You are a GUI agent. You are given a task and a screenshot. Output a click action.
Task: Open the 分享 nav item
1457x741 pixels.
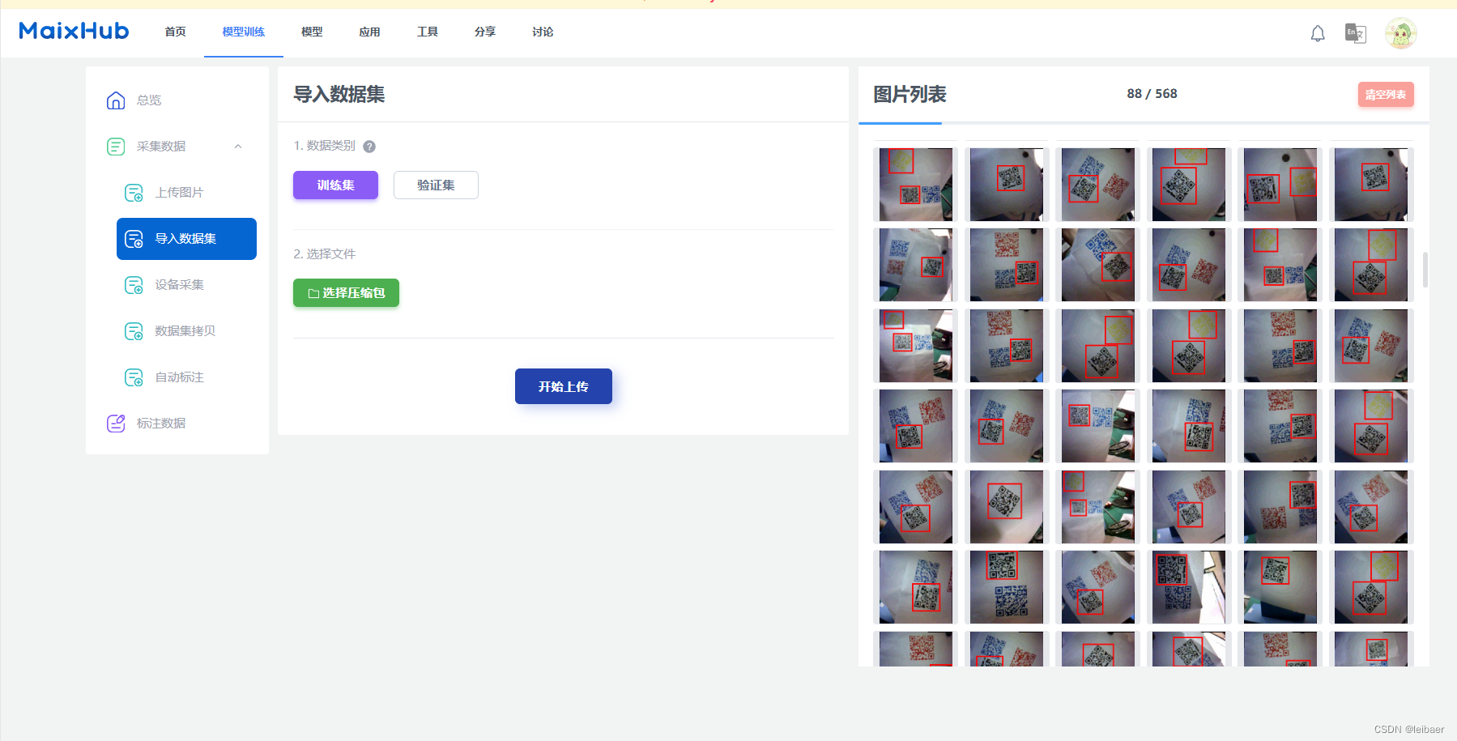point(485,32)
